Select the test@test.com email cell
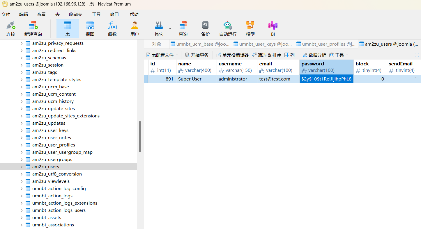This screenshot has height=229, width=421. point(278,79)
